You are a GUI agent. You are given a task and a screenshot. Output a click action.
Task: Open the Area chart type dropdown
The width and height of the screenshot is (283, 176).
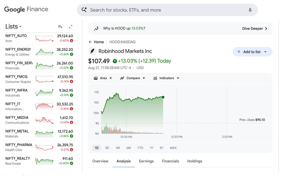pos(103,78)
